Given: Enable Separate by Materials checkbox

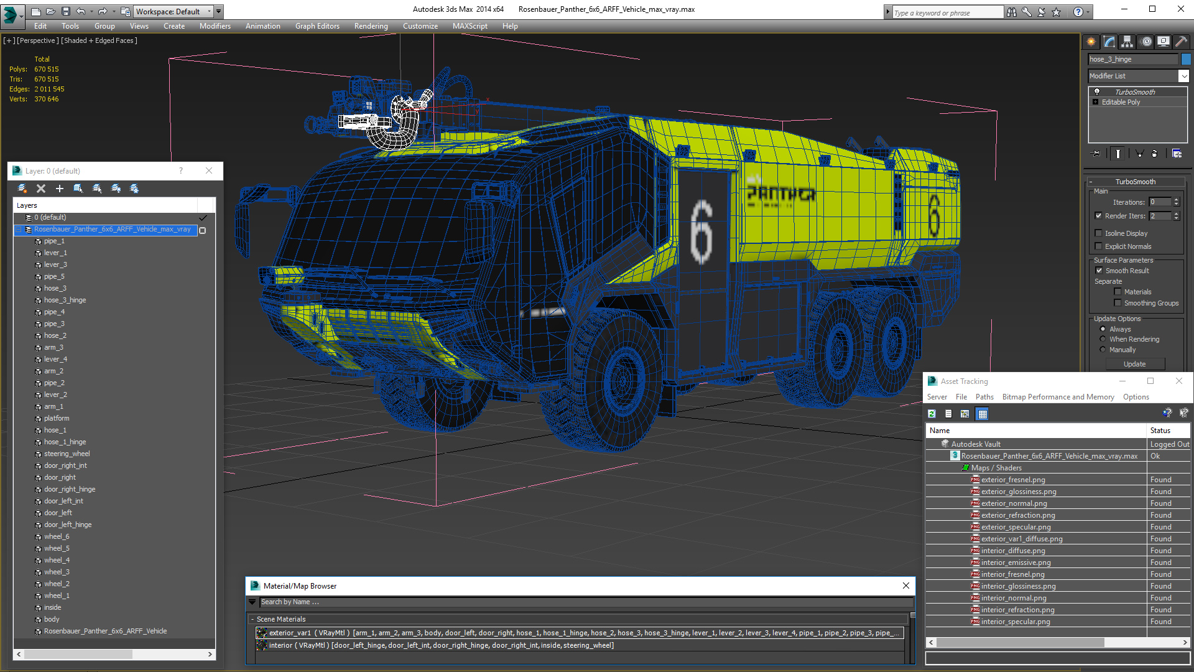Looking at the screenshot, I should [1118, 292].
